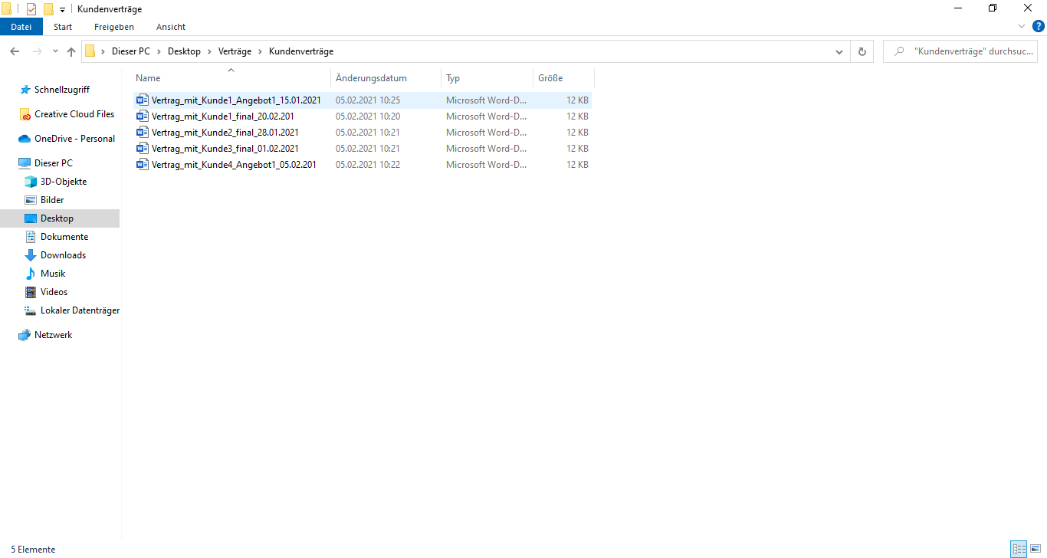The height and width of the screenshot is (558, 1047).
Task: Click the OneDrive cloud icon
Action: (25, 139)
